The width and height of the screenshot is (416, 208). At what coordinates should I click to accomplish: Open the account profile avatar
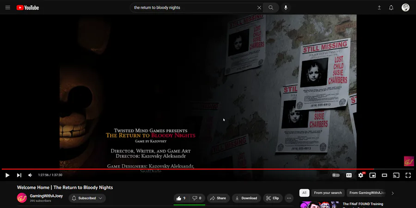pyautogui.click(x=405, y=7)
